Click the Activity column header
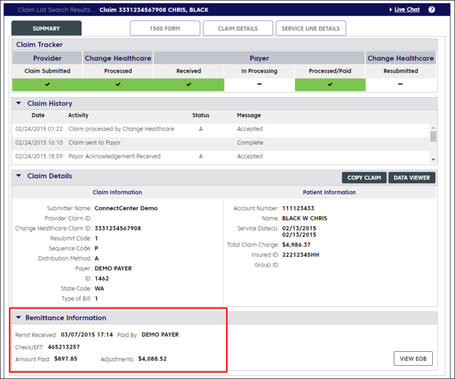 point(78,115)
